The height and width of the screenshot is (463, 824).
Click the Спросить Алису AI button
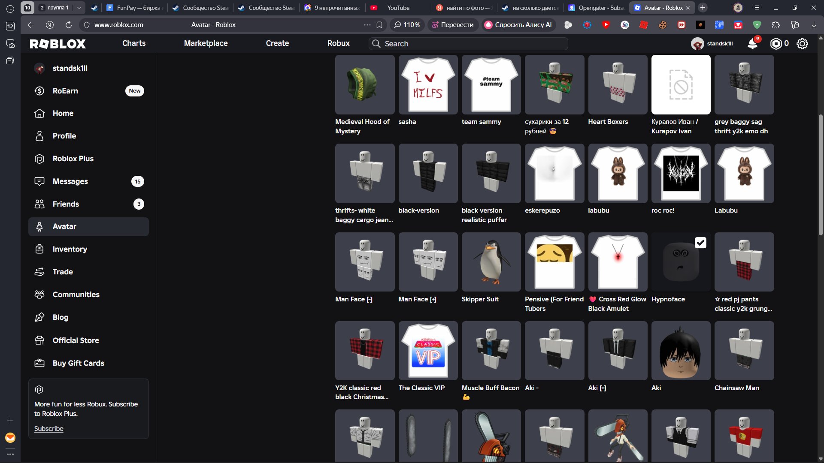coord(518,25)
